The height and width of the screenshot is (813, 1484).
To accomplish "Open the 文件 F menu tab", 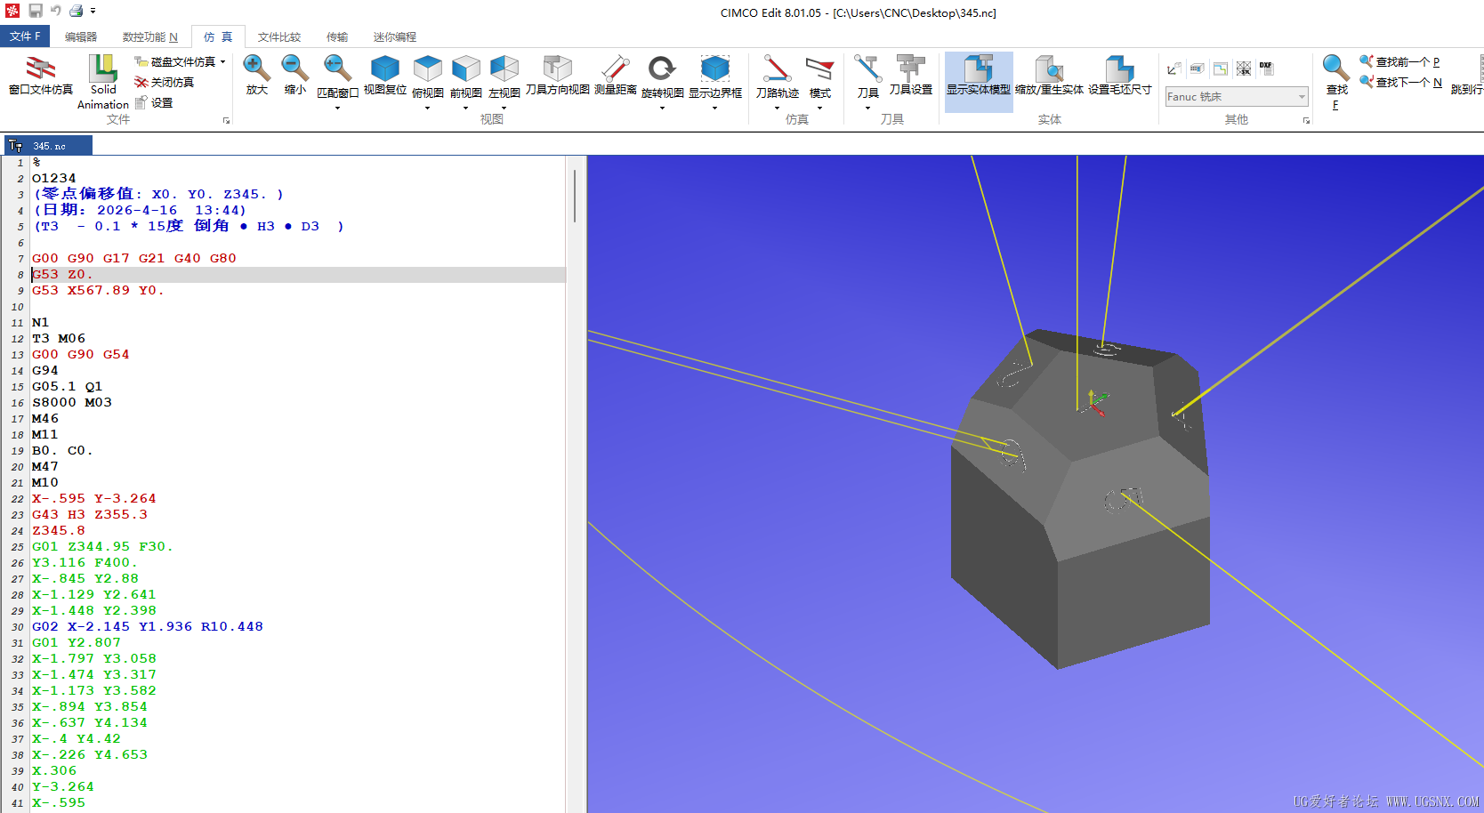I will [25, 36].
